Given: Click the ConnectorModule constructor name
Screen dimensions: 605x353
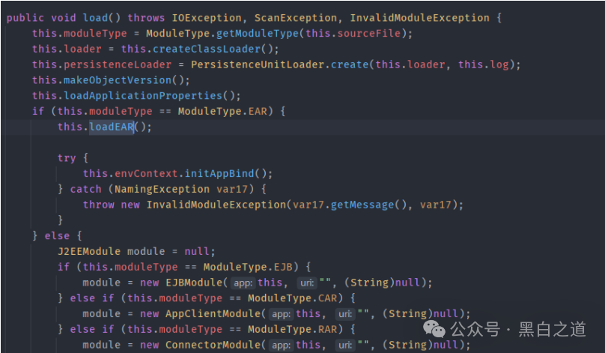Looking at the screenshot, I should 213,345.
